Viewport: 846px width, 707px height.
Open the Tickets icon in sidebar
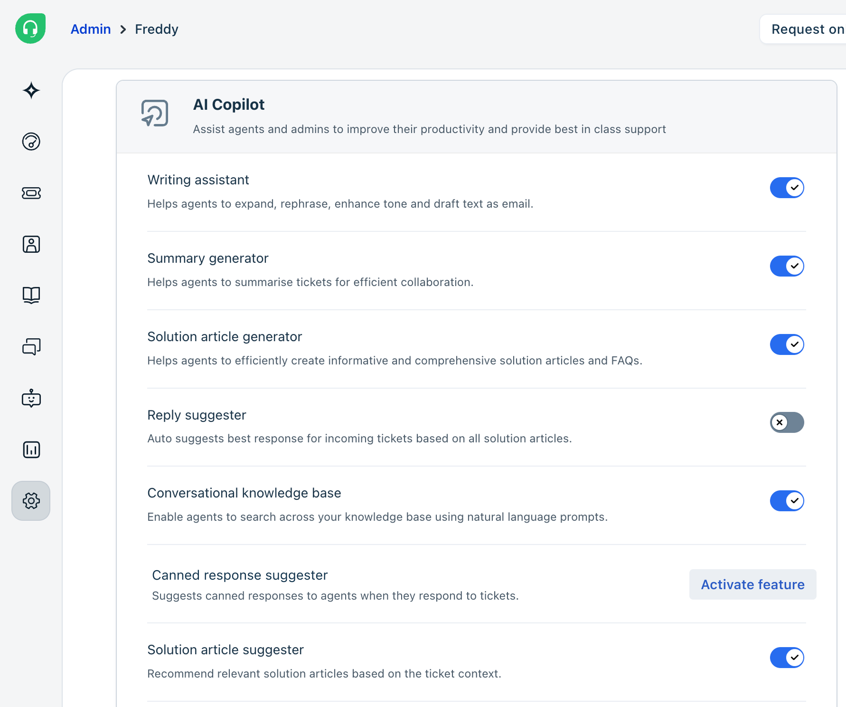click(x=31, y=193)
